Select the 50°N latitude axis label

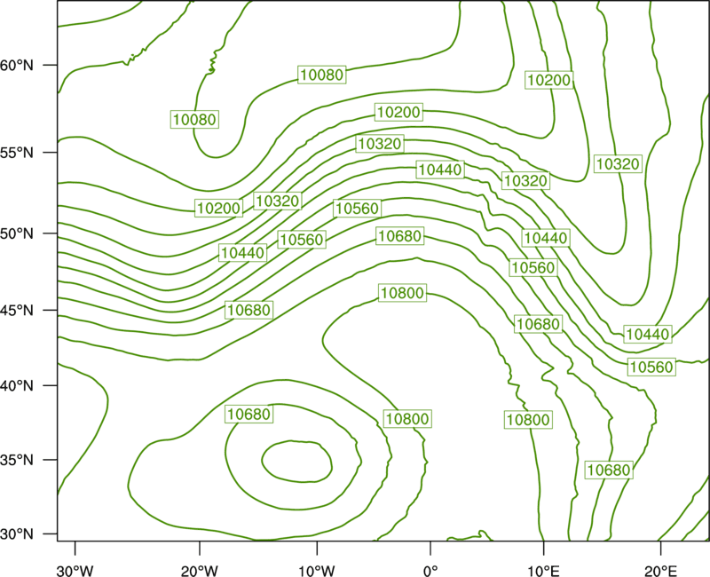point(17,234)
